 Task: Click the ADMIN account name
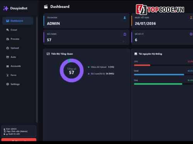point(53,23)
